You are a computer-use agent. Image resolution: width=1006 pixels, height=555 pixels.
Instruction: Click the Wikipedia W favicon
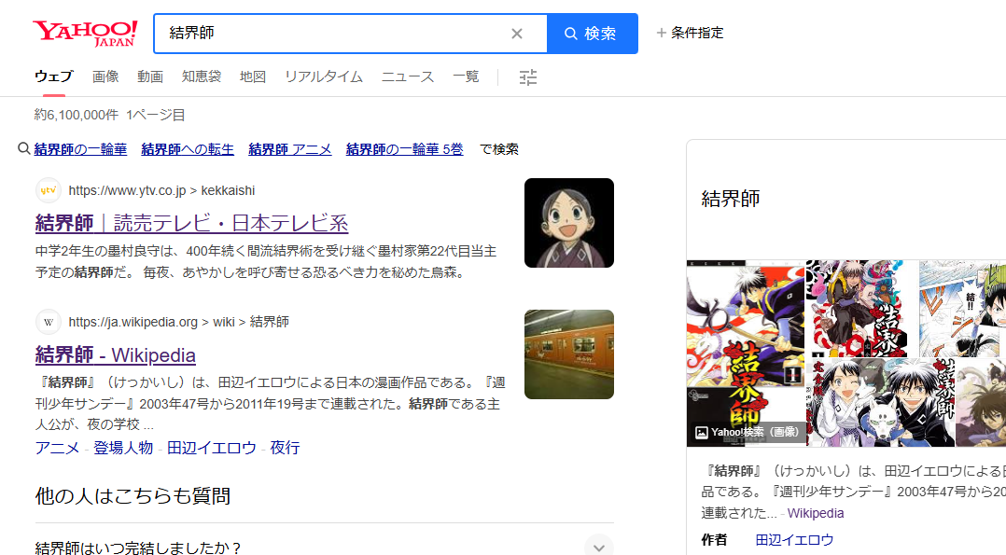coord(49,322)
